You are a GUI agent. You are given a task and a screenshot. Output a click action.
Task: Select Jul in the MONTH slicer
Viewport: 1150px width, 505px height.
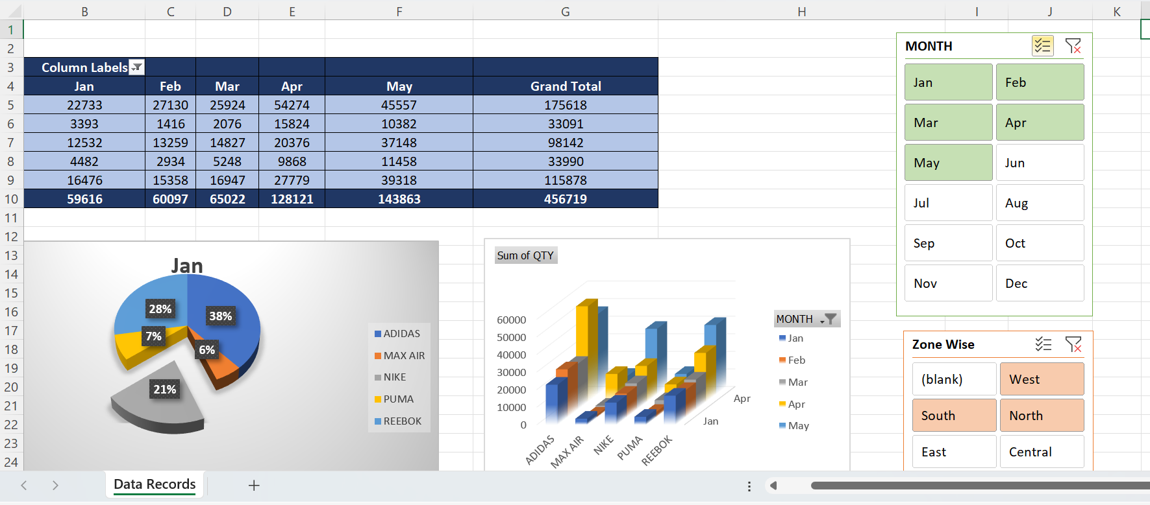click(x=949, y=203)
